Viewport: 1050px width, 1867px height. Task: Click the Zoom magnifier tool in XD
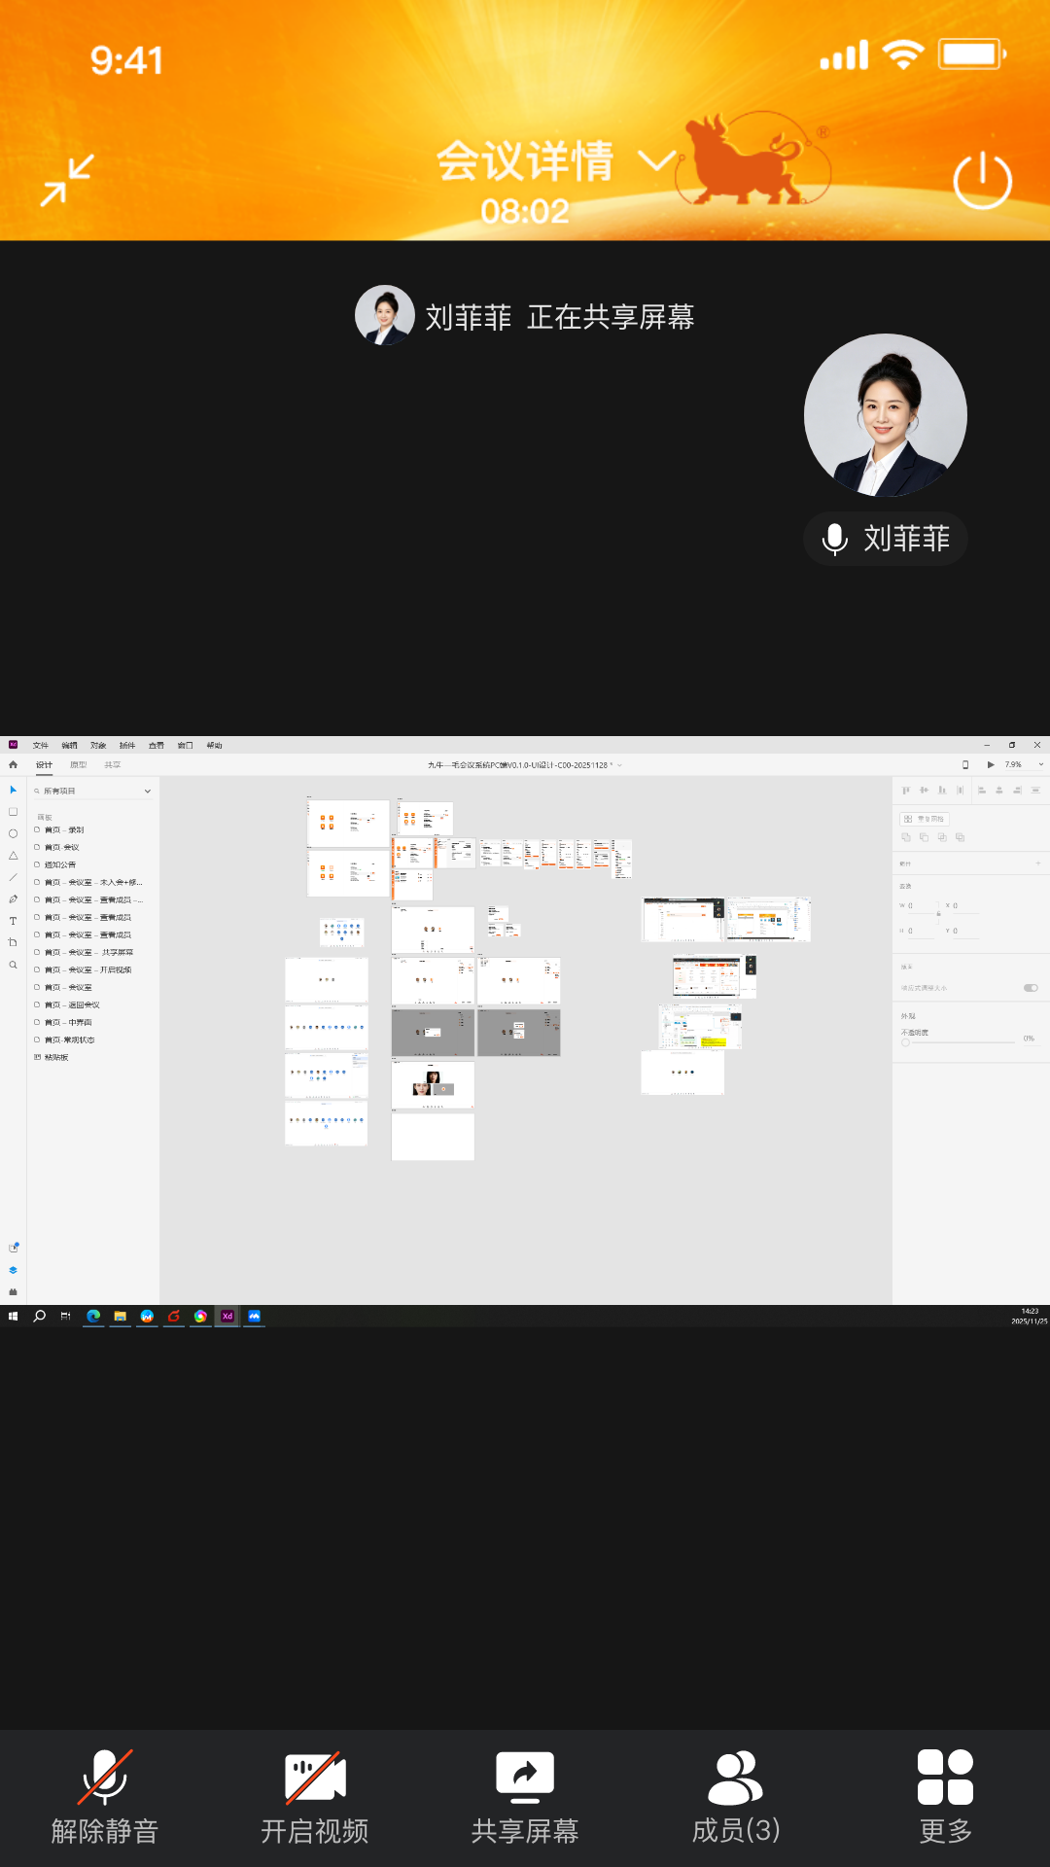[x=13, y=965]
